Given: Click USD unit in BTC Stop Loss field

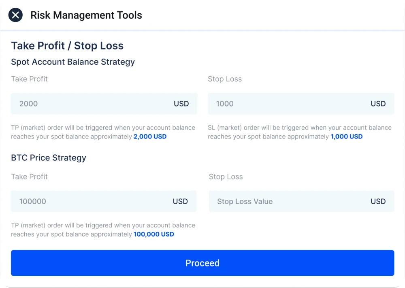Looking at the screenshot, I should click(378, 201).
